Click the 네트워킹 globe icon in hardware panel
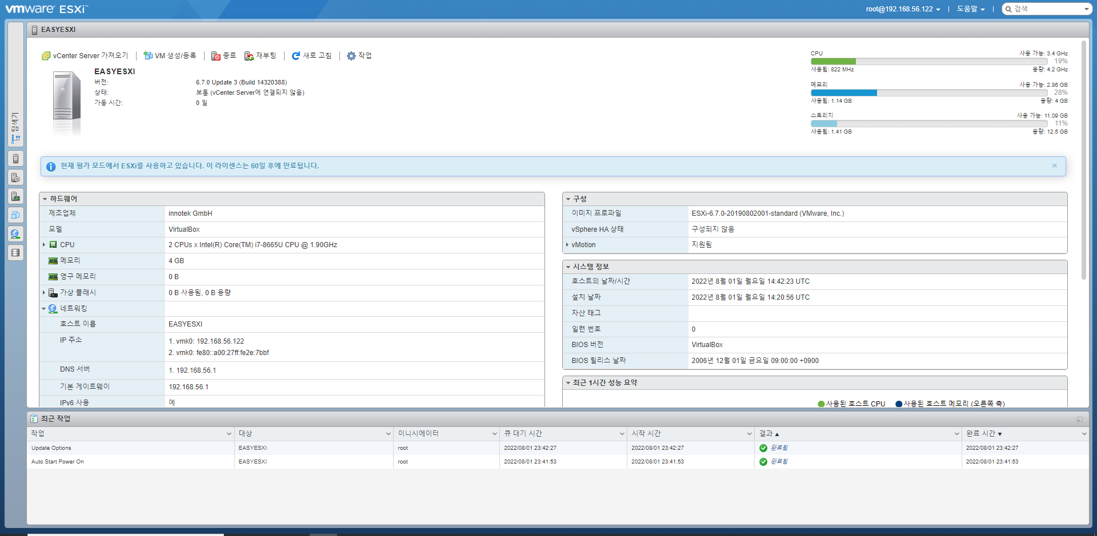The width and height of the screenshot is (1097, 536). (53, 308)
